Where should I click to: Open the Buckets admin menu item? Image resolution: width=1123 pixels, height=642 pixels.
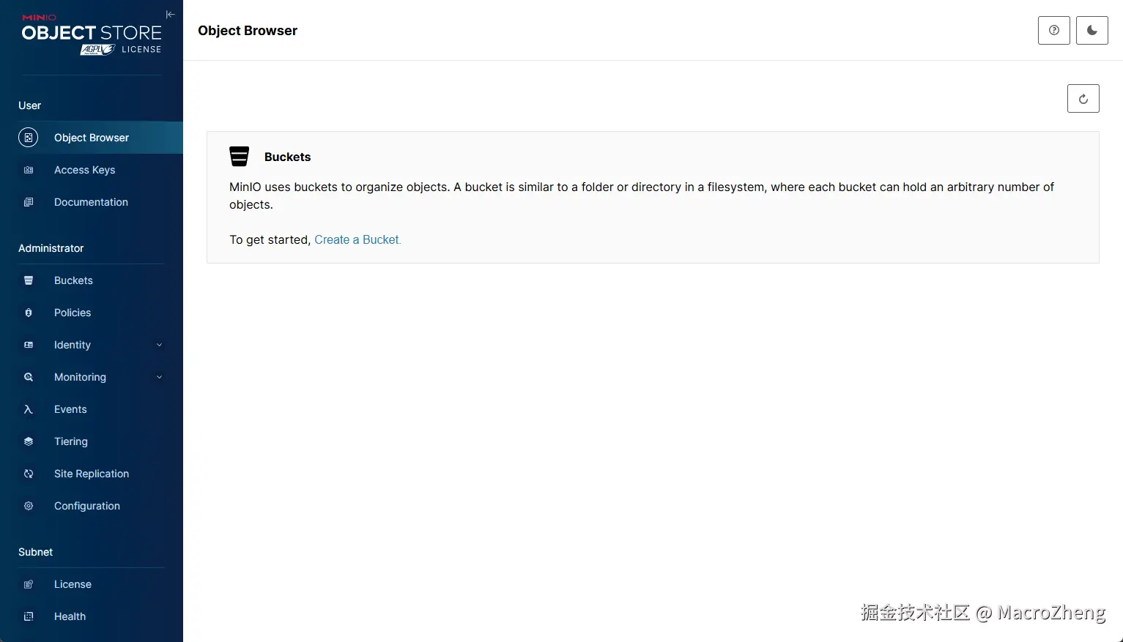73,280
